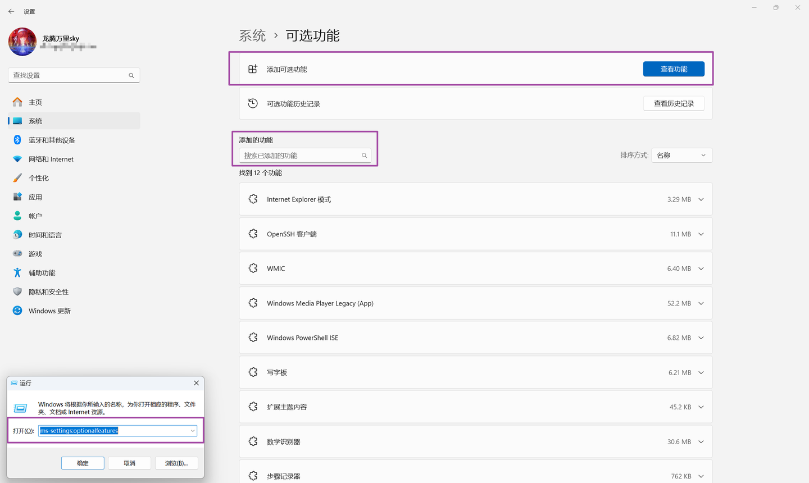Viewport: 809px width, 483px height.
Task: Click 系统 in the breadcrumb heading
Action: 252,36
